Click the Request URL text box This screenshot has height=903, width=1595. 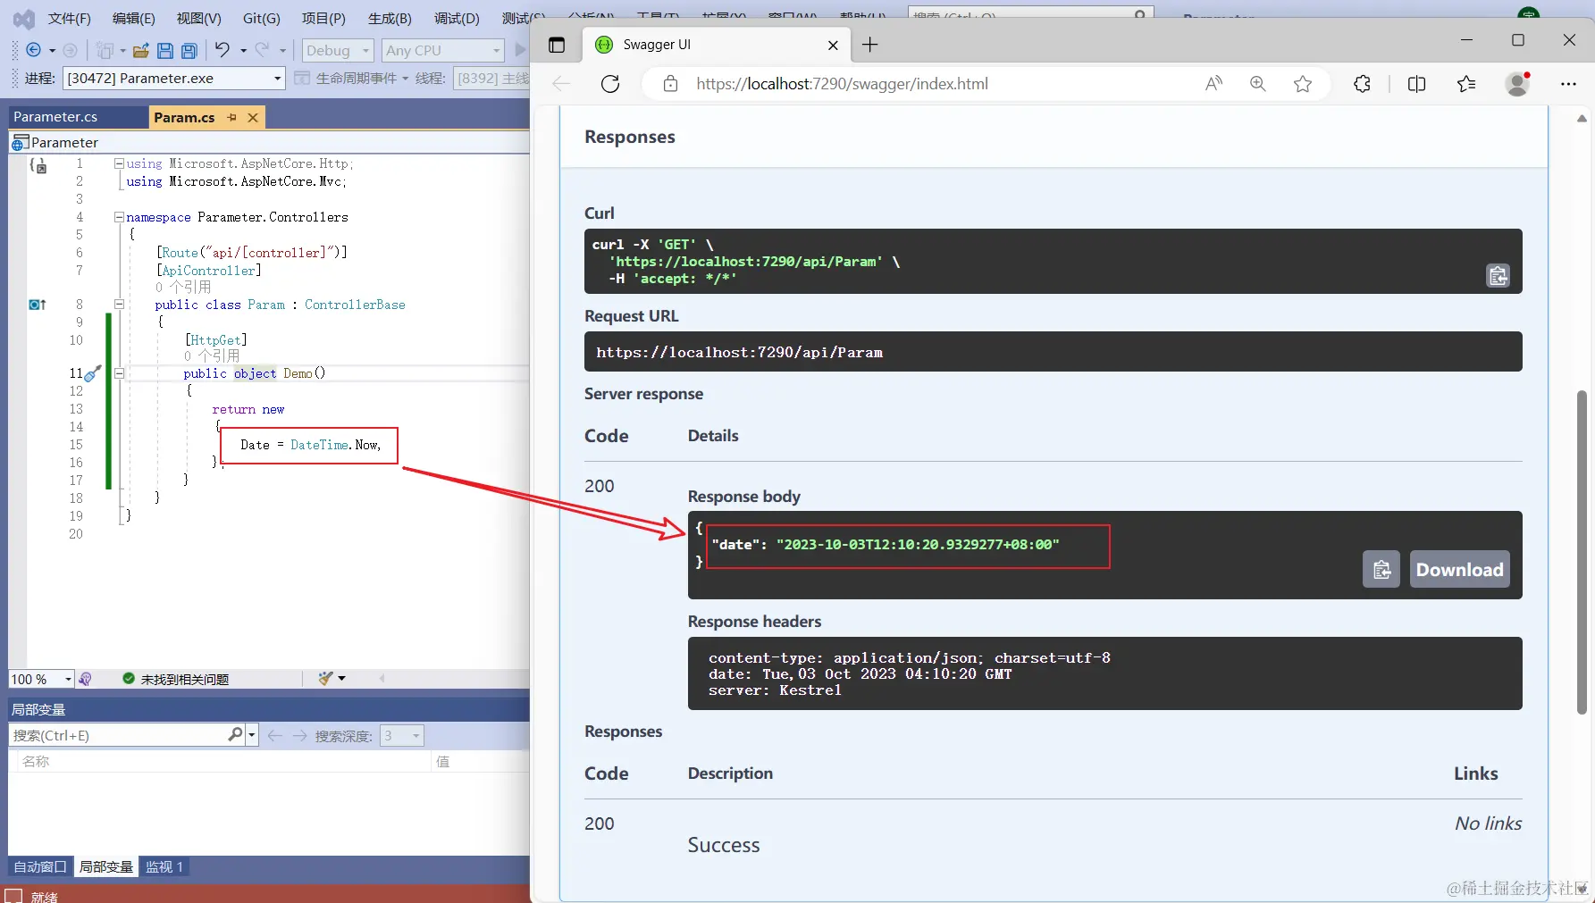[1053, 352]
